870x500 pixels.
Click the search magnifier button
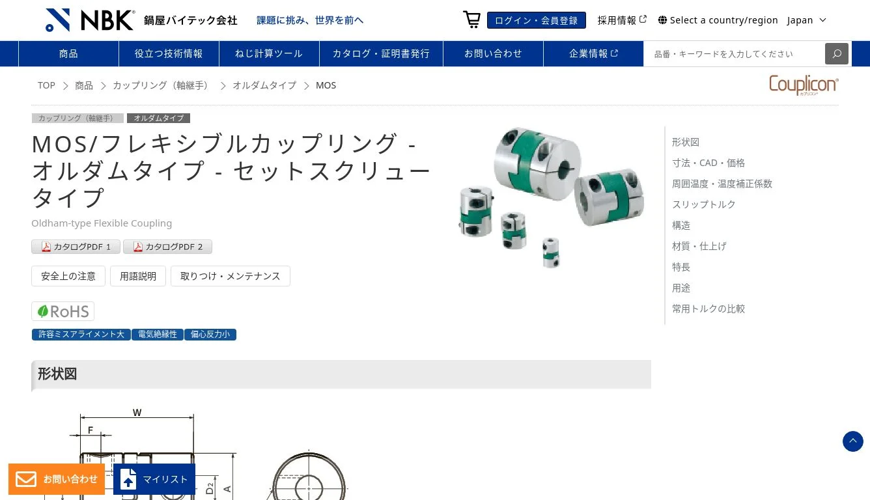[837, 53]
